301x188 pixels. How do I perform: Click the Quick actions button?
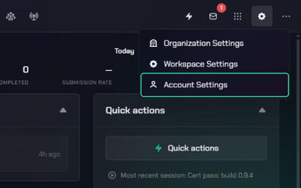(186, 148)
